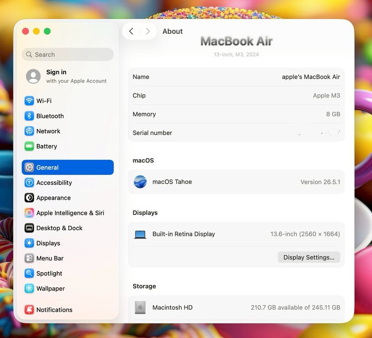The width and height of the screenshot is (372, 338).
Task: Click the Built-in Retina Display laptop icon
Action: pyautogui.click(x=140, y=235)
